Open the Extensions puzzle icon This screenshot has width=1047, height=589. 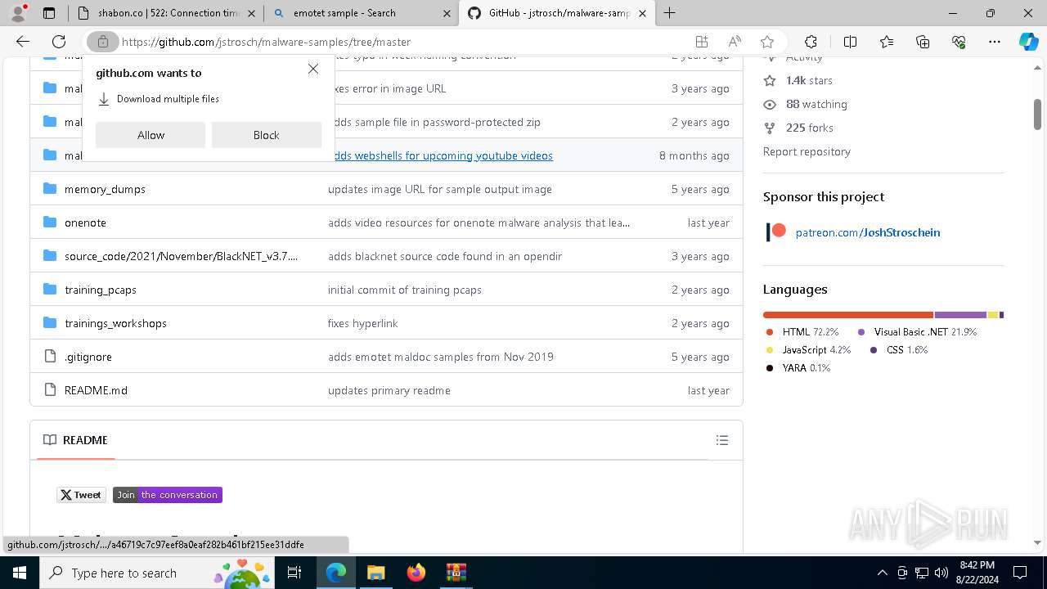[x=811, y=42]
